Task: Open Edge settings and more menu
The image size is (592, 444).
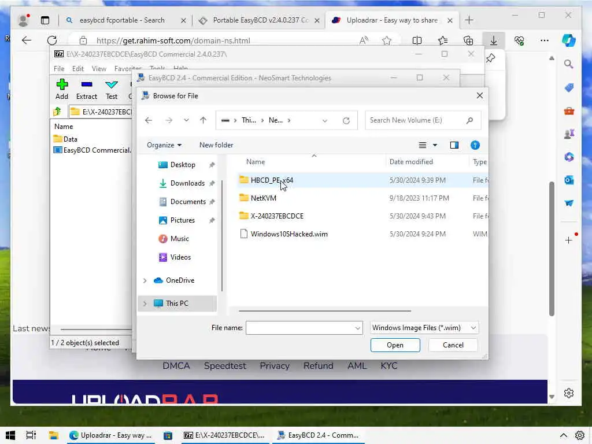Action: pyautogui.click(x=545, y=40)
